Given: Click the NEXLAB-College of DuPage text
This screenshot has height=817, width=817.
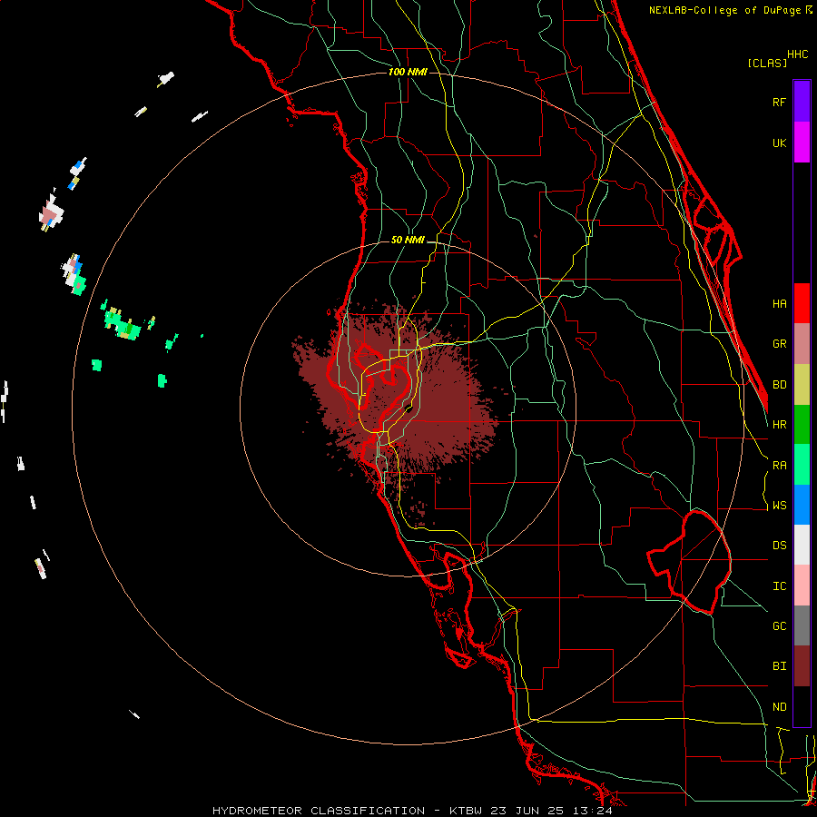Looking at the screenshot, I should (724, 10).
